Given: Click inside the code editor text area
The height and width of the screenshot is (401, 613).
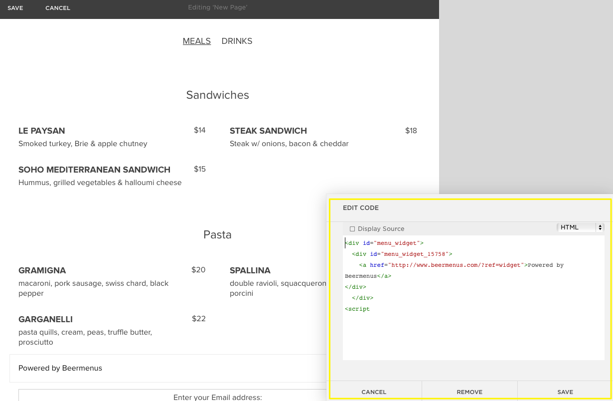Looking at the screenshot, I should click(x=473, y=334).
